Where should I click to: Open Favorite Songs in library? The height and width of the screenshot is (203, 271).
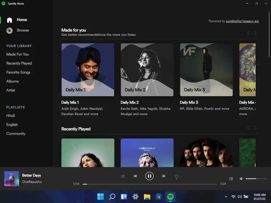pos(18,72)
